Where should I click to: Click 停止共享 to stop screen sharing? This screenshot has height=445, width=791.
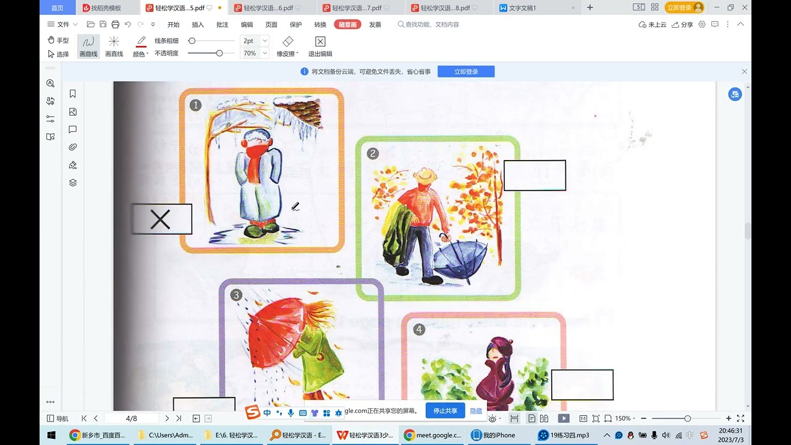pyautogui.click(x=445, y=411)
